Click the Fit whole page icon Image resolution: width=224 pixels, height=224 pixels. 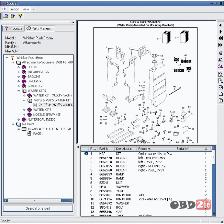[221, 87]
